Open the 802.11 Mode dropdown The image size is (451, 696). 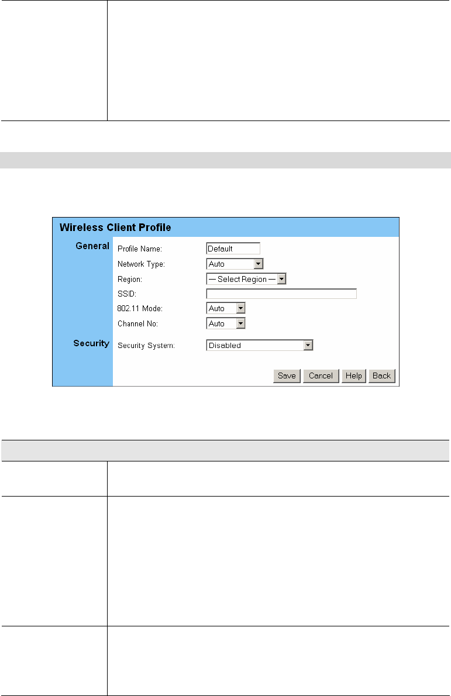pyautogui.click(x=226, y=308)
